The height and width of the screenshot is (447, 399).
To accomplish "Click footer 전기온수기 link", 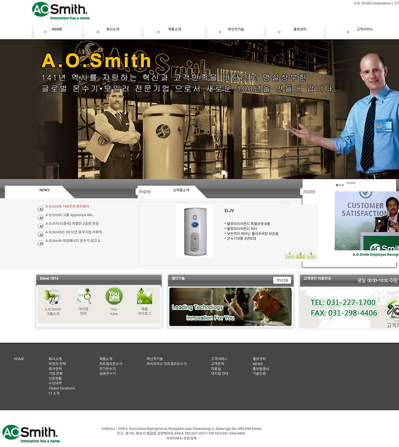I will (108, 368).
